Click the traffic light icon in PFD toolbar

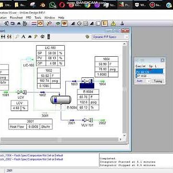49,37
